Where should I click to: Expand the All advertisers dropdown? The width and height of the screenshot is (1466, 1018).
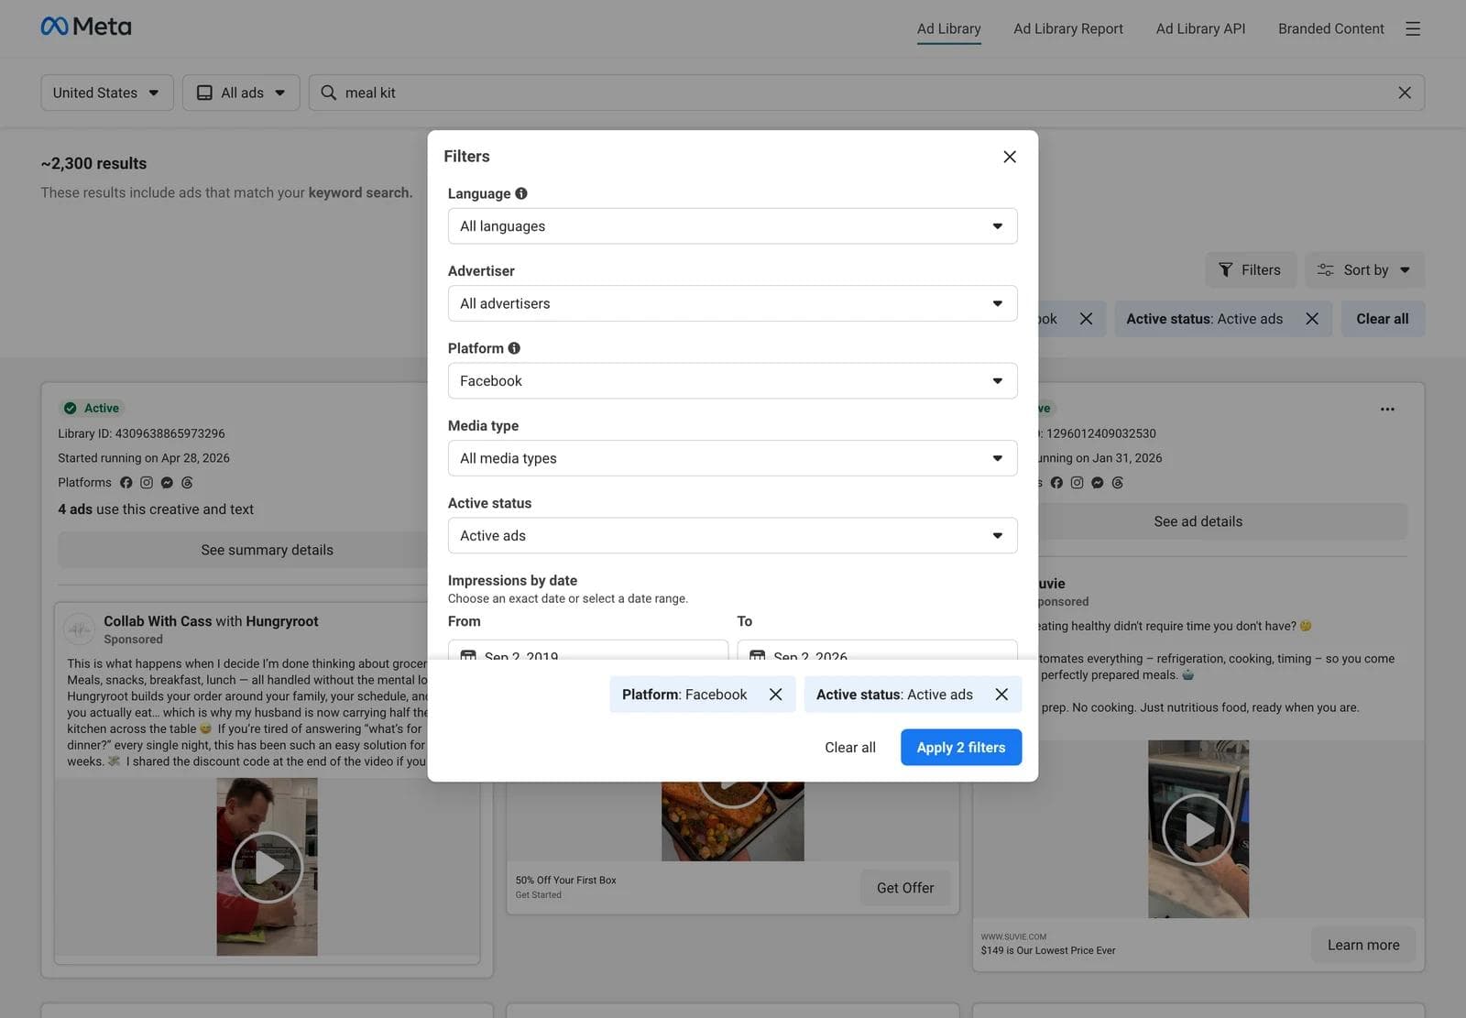tap(732, 303)
